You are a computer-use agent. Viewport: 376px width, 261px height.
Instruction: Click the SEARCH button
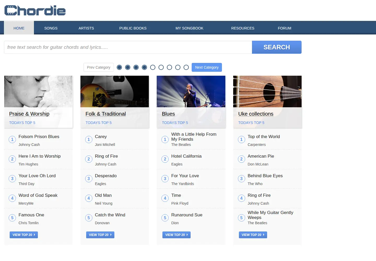pos(277,47)
